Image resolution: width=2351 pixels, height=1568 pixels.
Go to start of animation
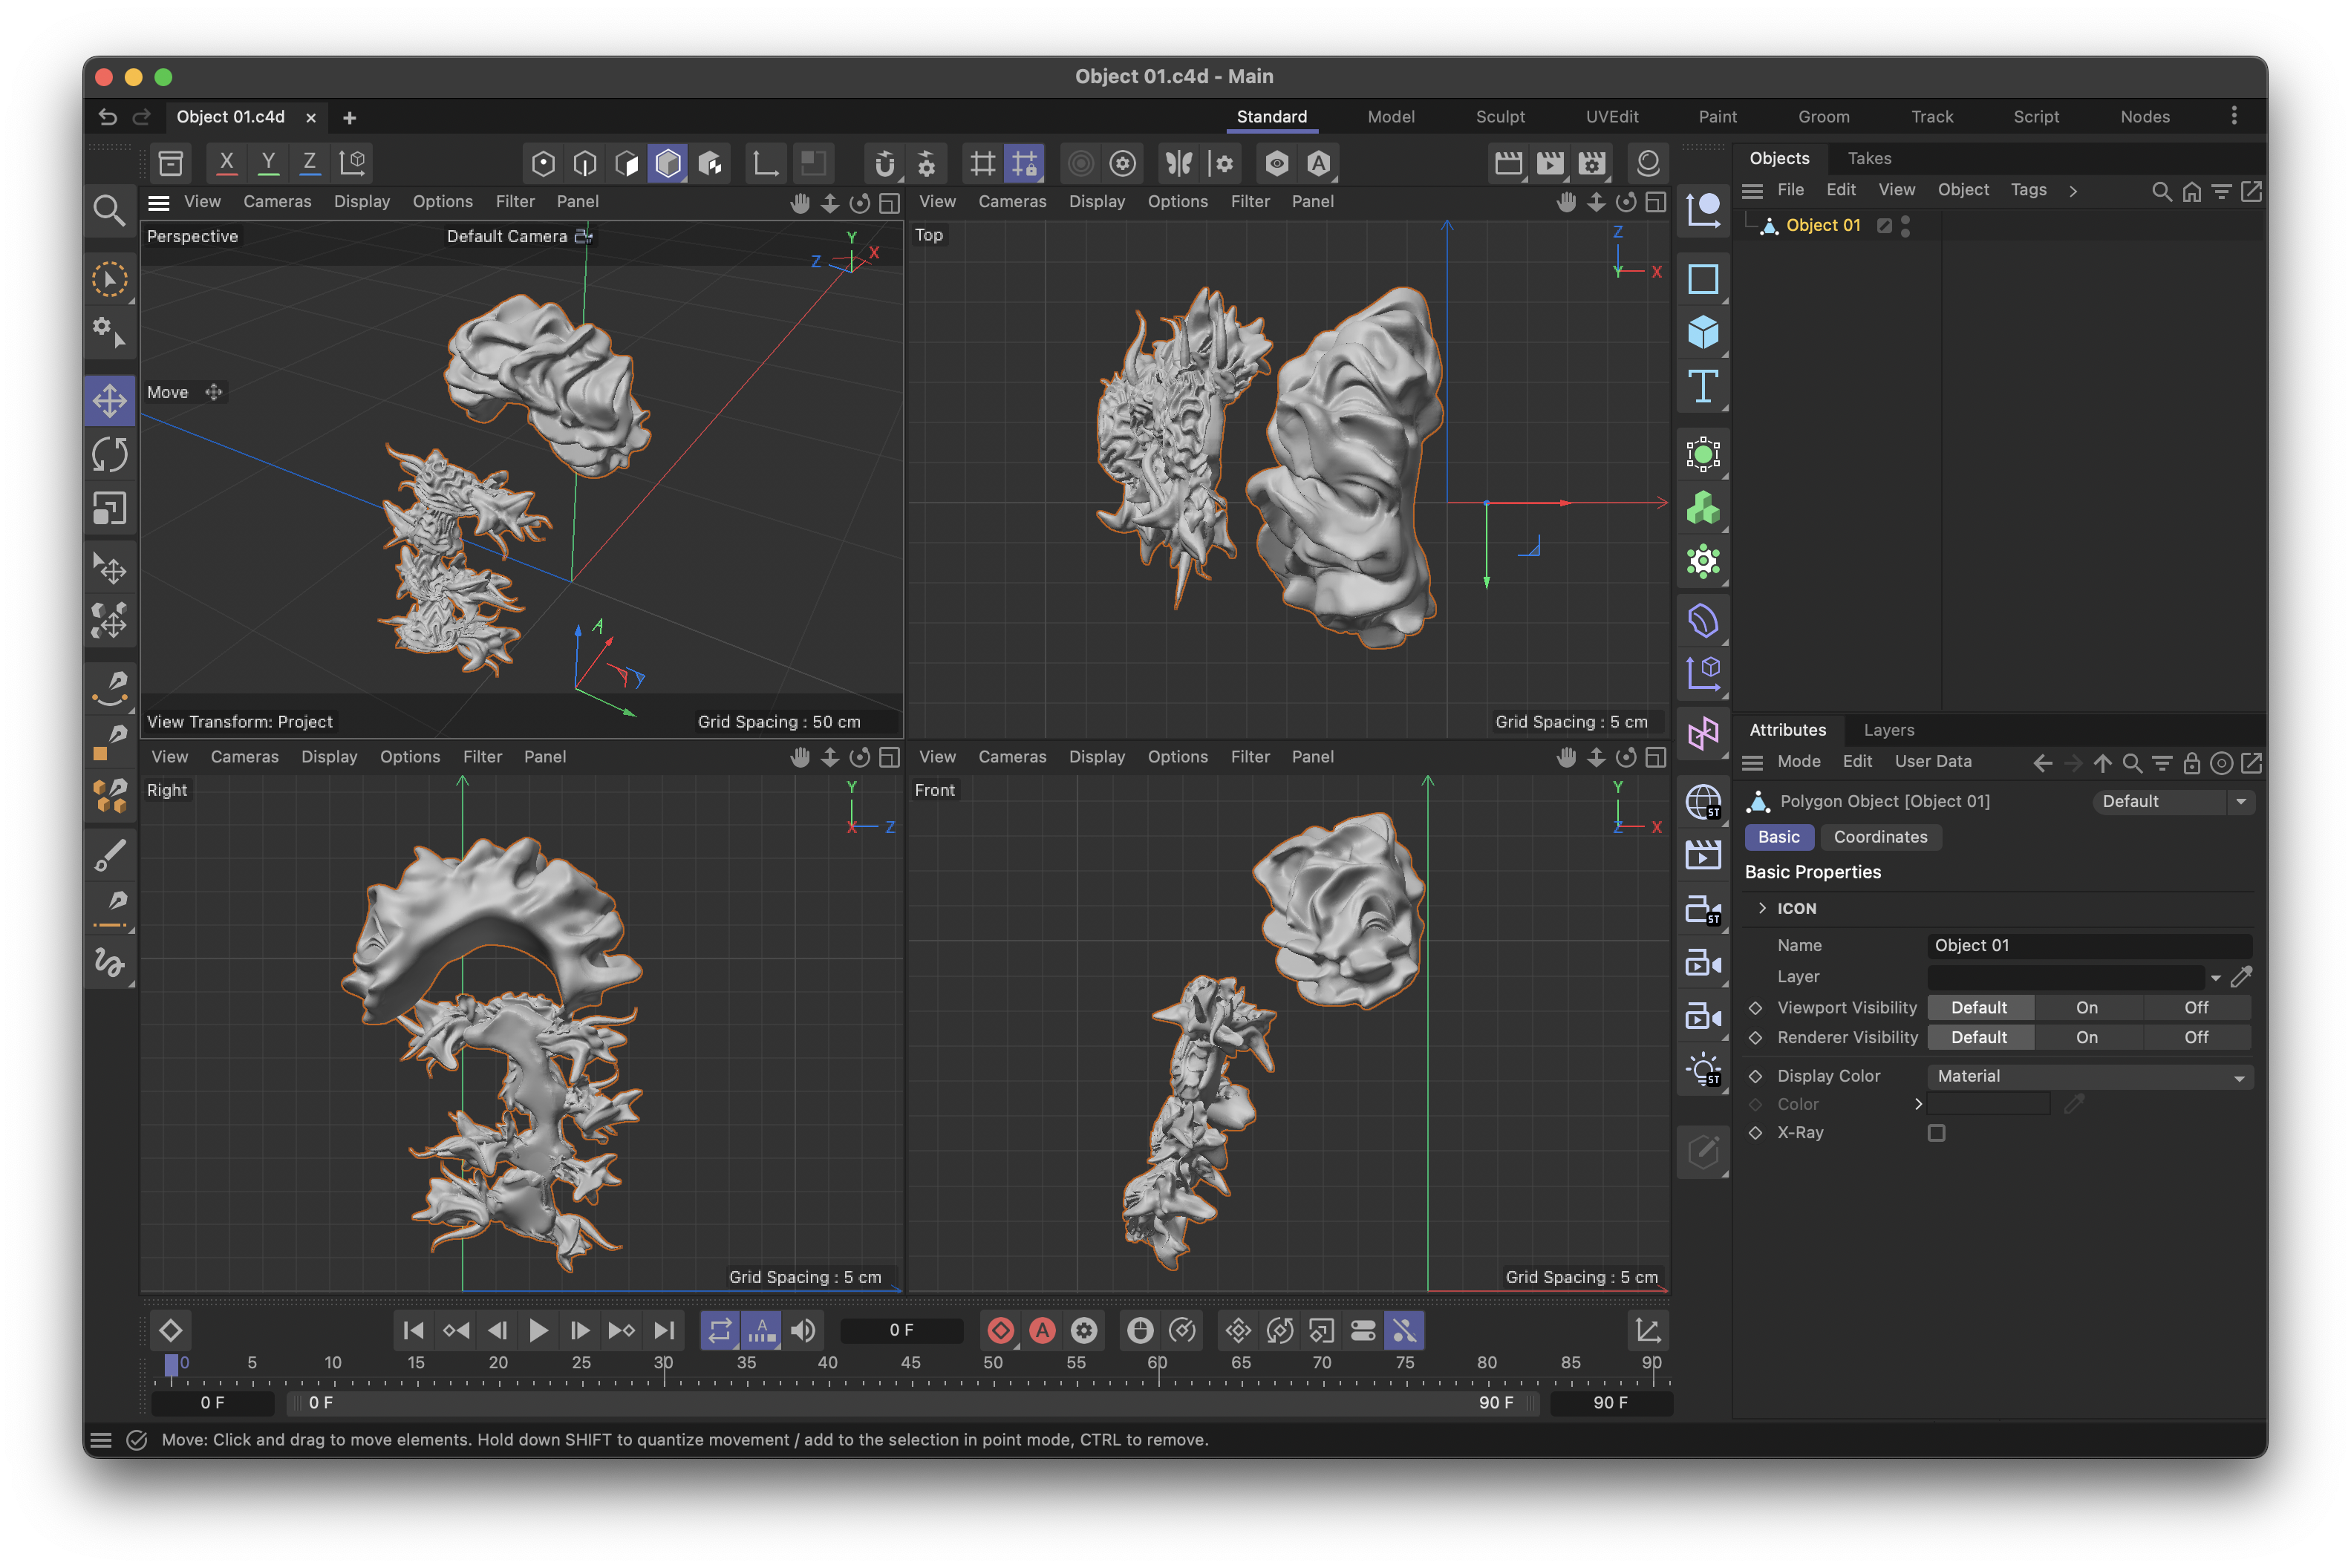tap(412, 1330)
